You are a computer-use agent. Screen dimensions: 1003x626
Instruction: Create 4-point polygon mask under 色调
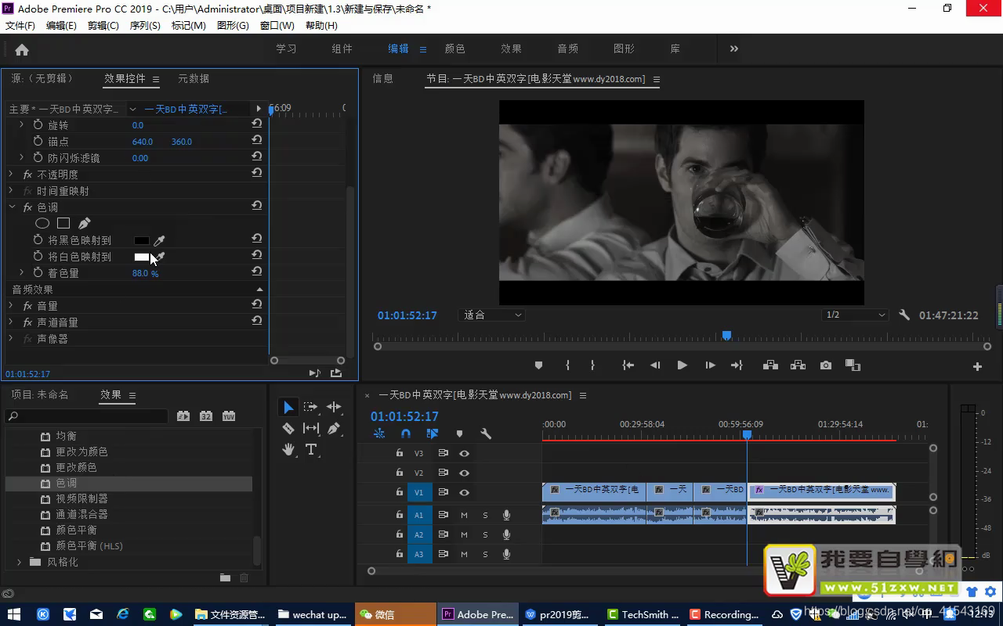coord(63,224)
